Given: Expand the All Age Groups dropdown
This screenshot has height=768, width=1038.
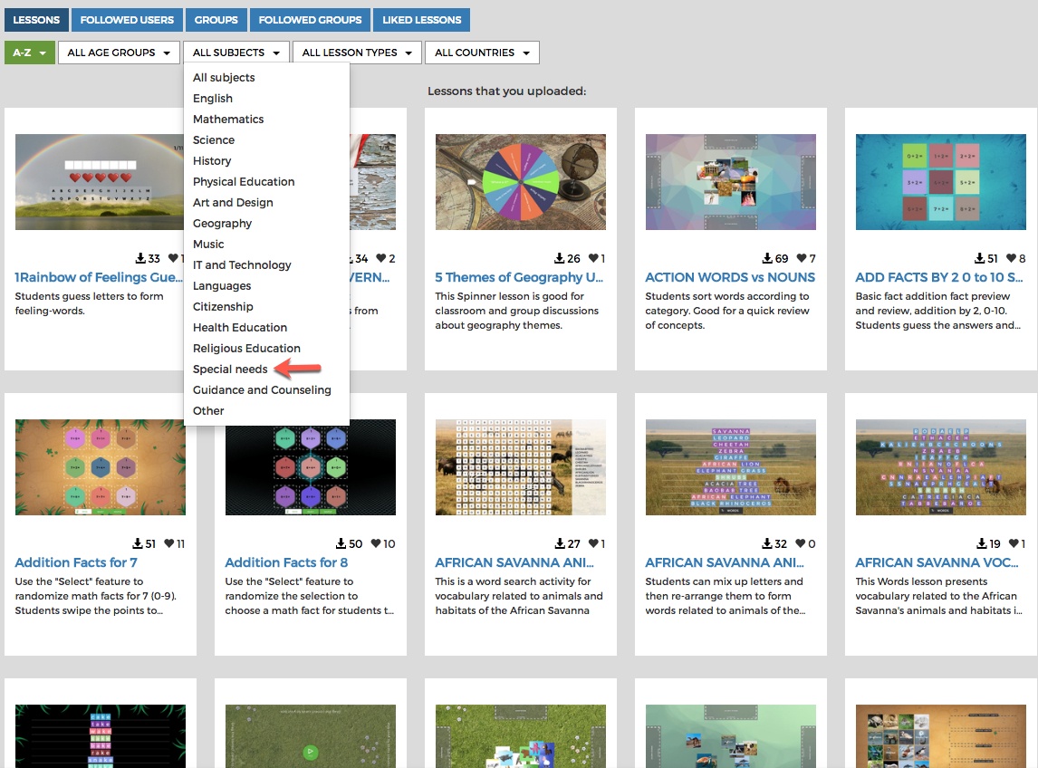Looking at the screenshot, I should [x=119, y=53].
